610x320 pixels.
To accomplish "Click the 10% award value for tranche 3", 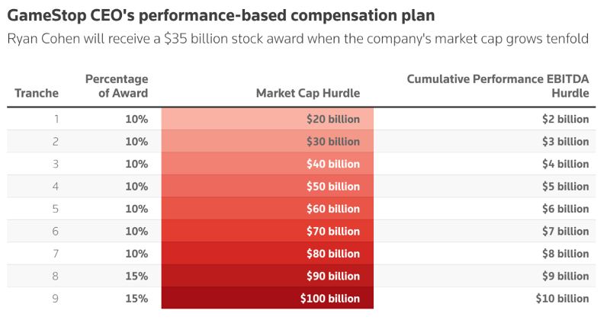I will (x=136, y=164).
